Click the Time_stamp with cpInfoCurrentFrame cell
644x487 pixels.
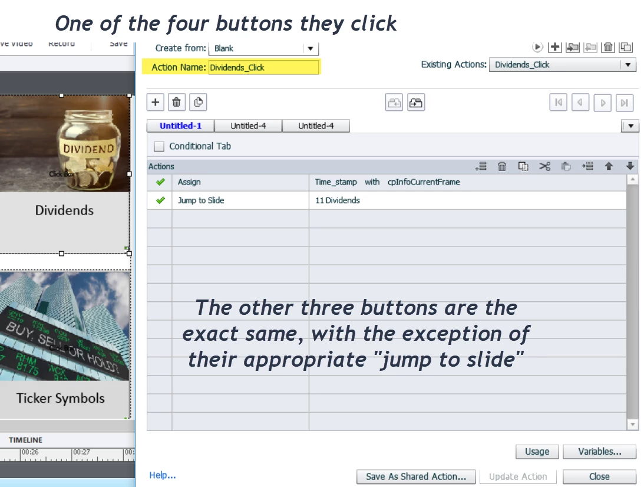point(468,182)
